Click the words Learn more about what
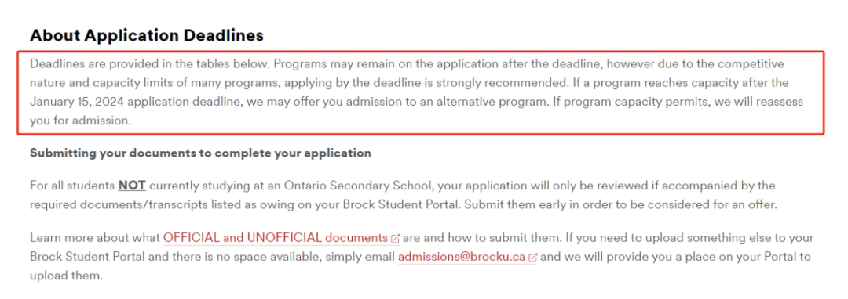 coord(95,238)
